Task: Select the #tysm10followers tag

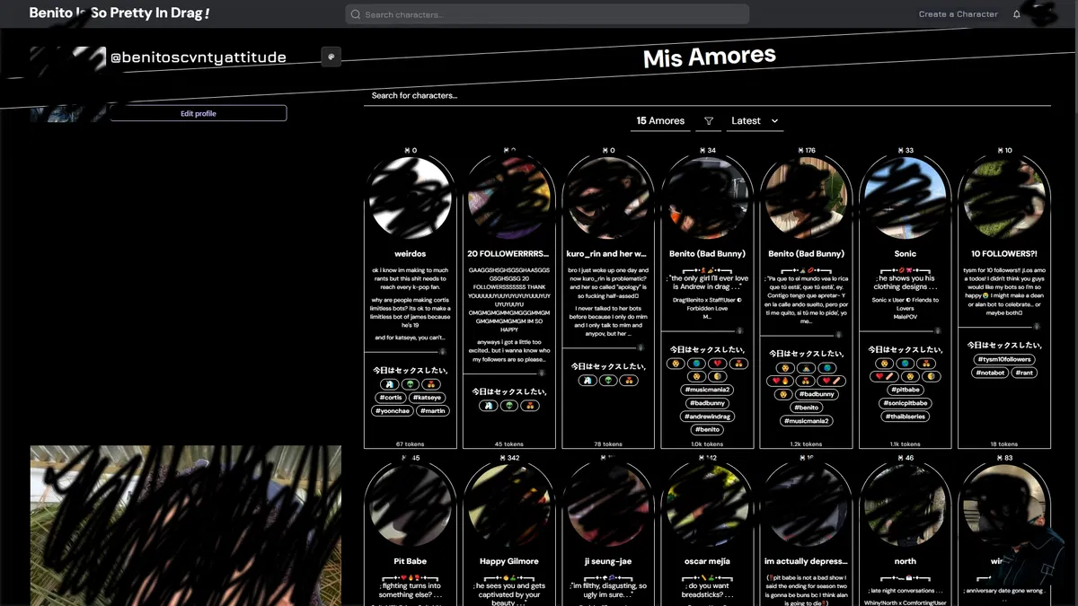Action: 1004,359
